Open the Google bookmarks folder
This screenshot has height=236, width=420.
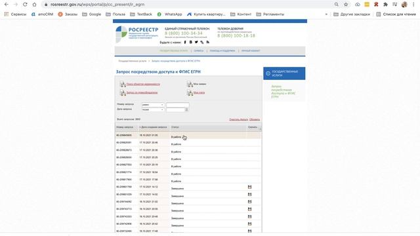[x=92, y=14]
